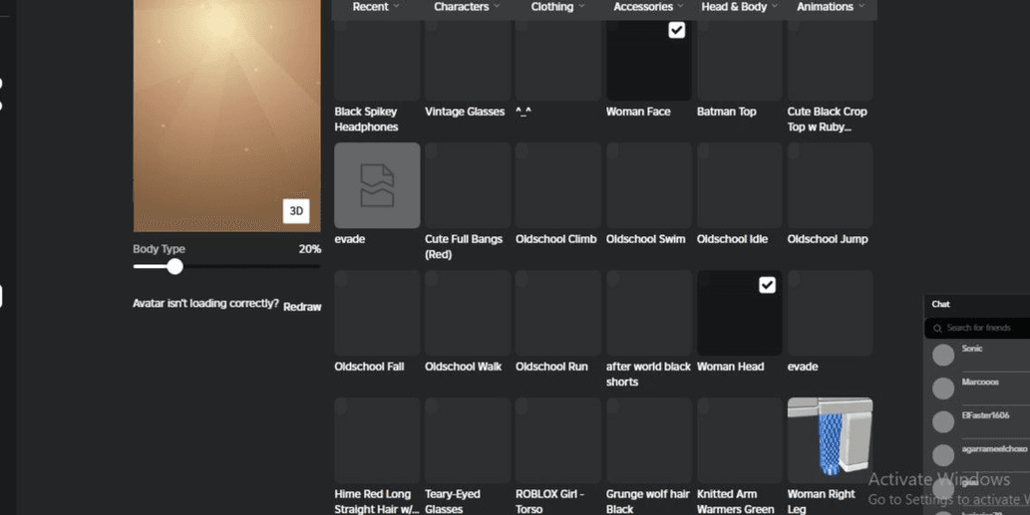Open the Recent tab dropdown
Viewport: 1030px width, 515px height.
376,7
